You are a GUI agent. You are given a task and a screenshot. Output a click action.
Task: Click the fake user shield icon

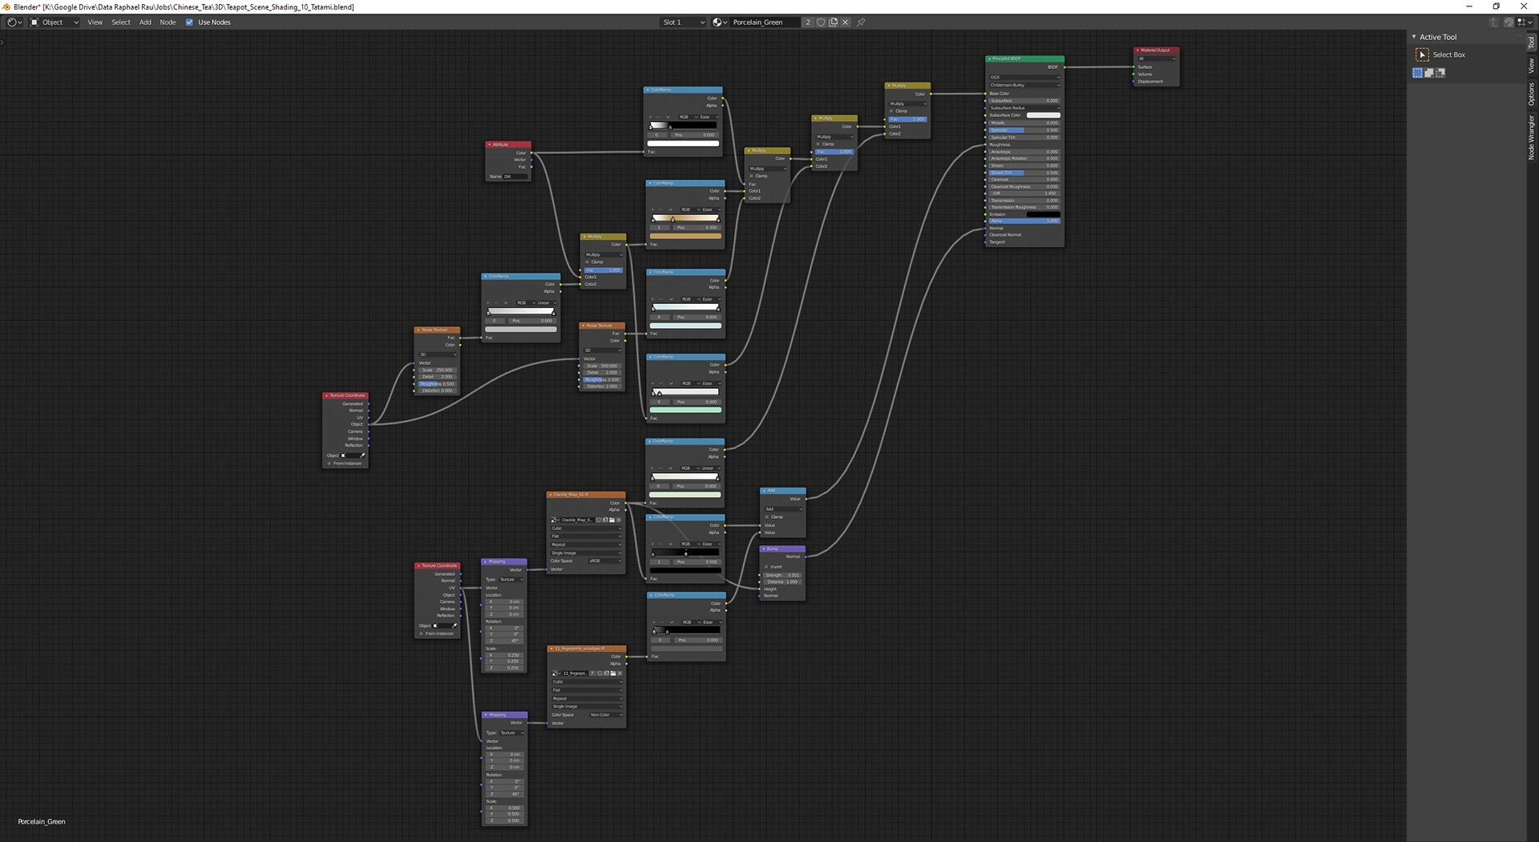(821, 22)
